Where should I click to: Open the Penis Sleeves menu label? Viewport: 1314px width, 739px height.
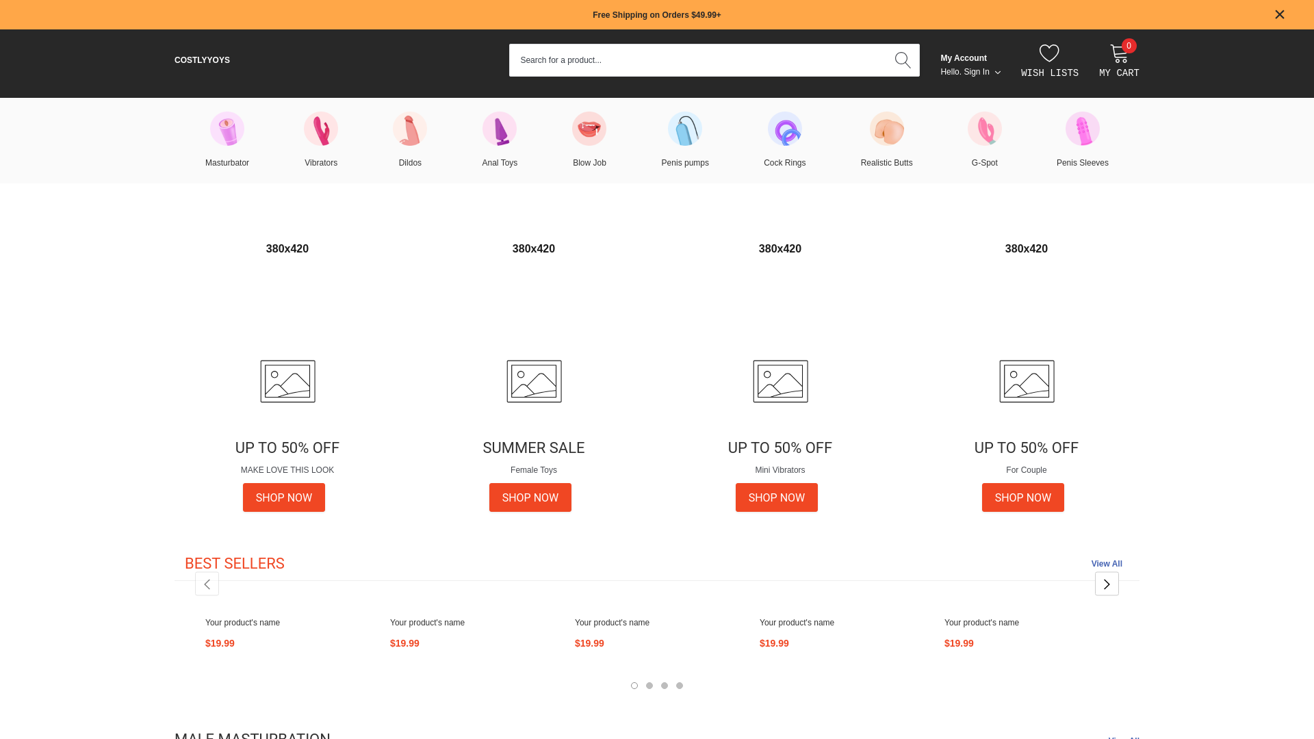coord(1083,163)
